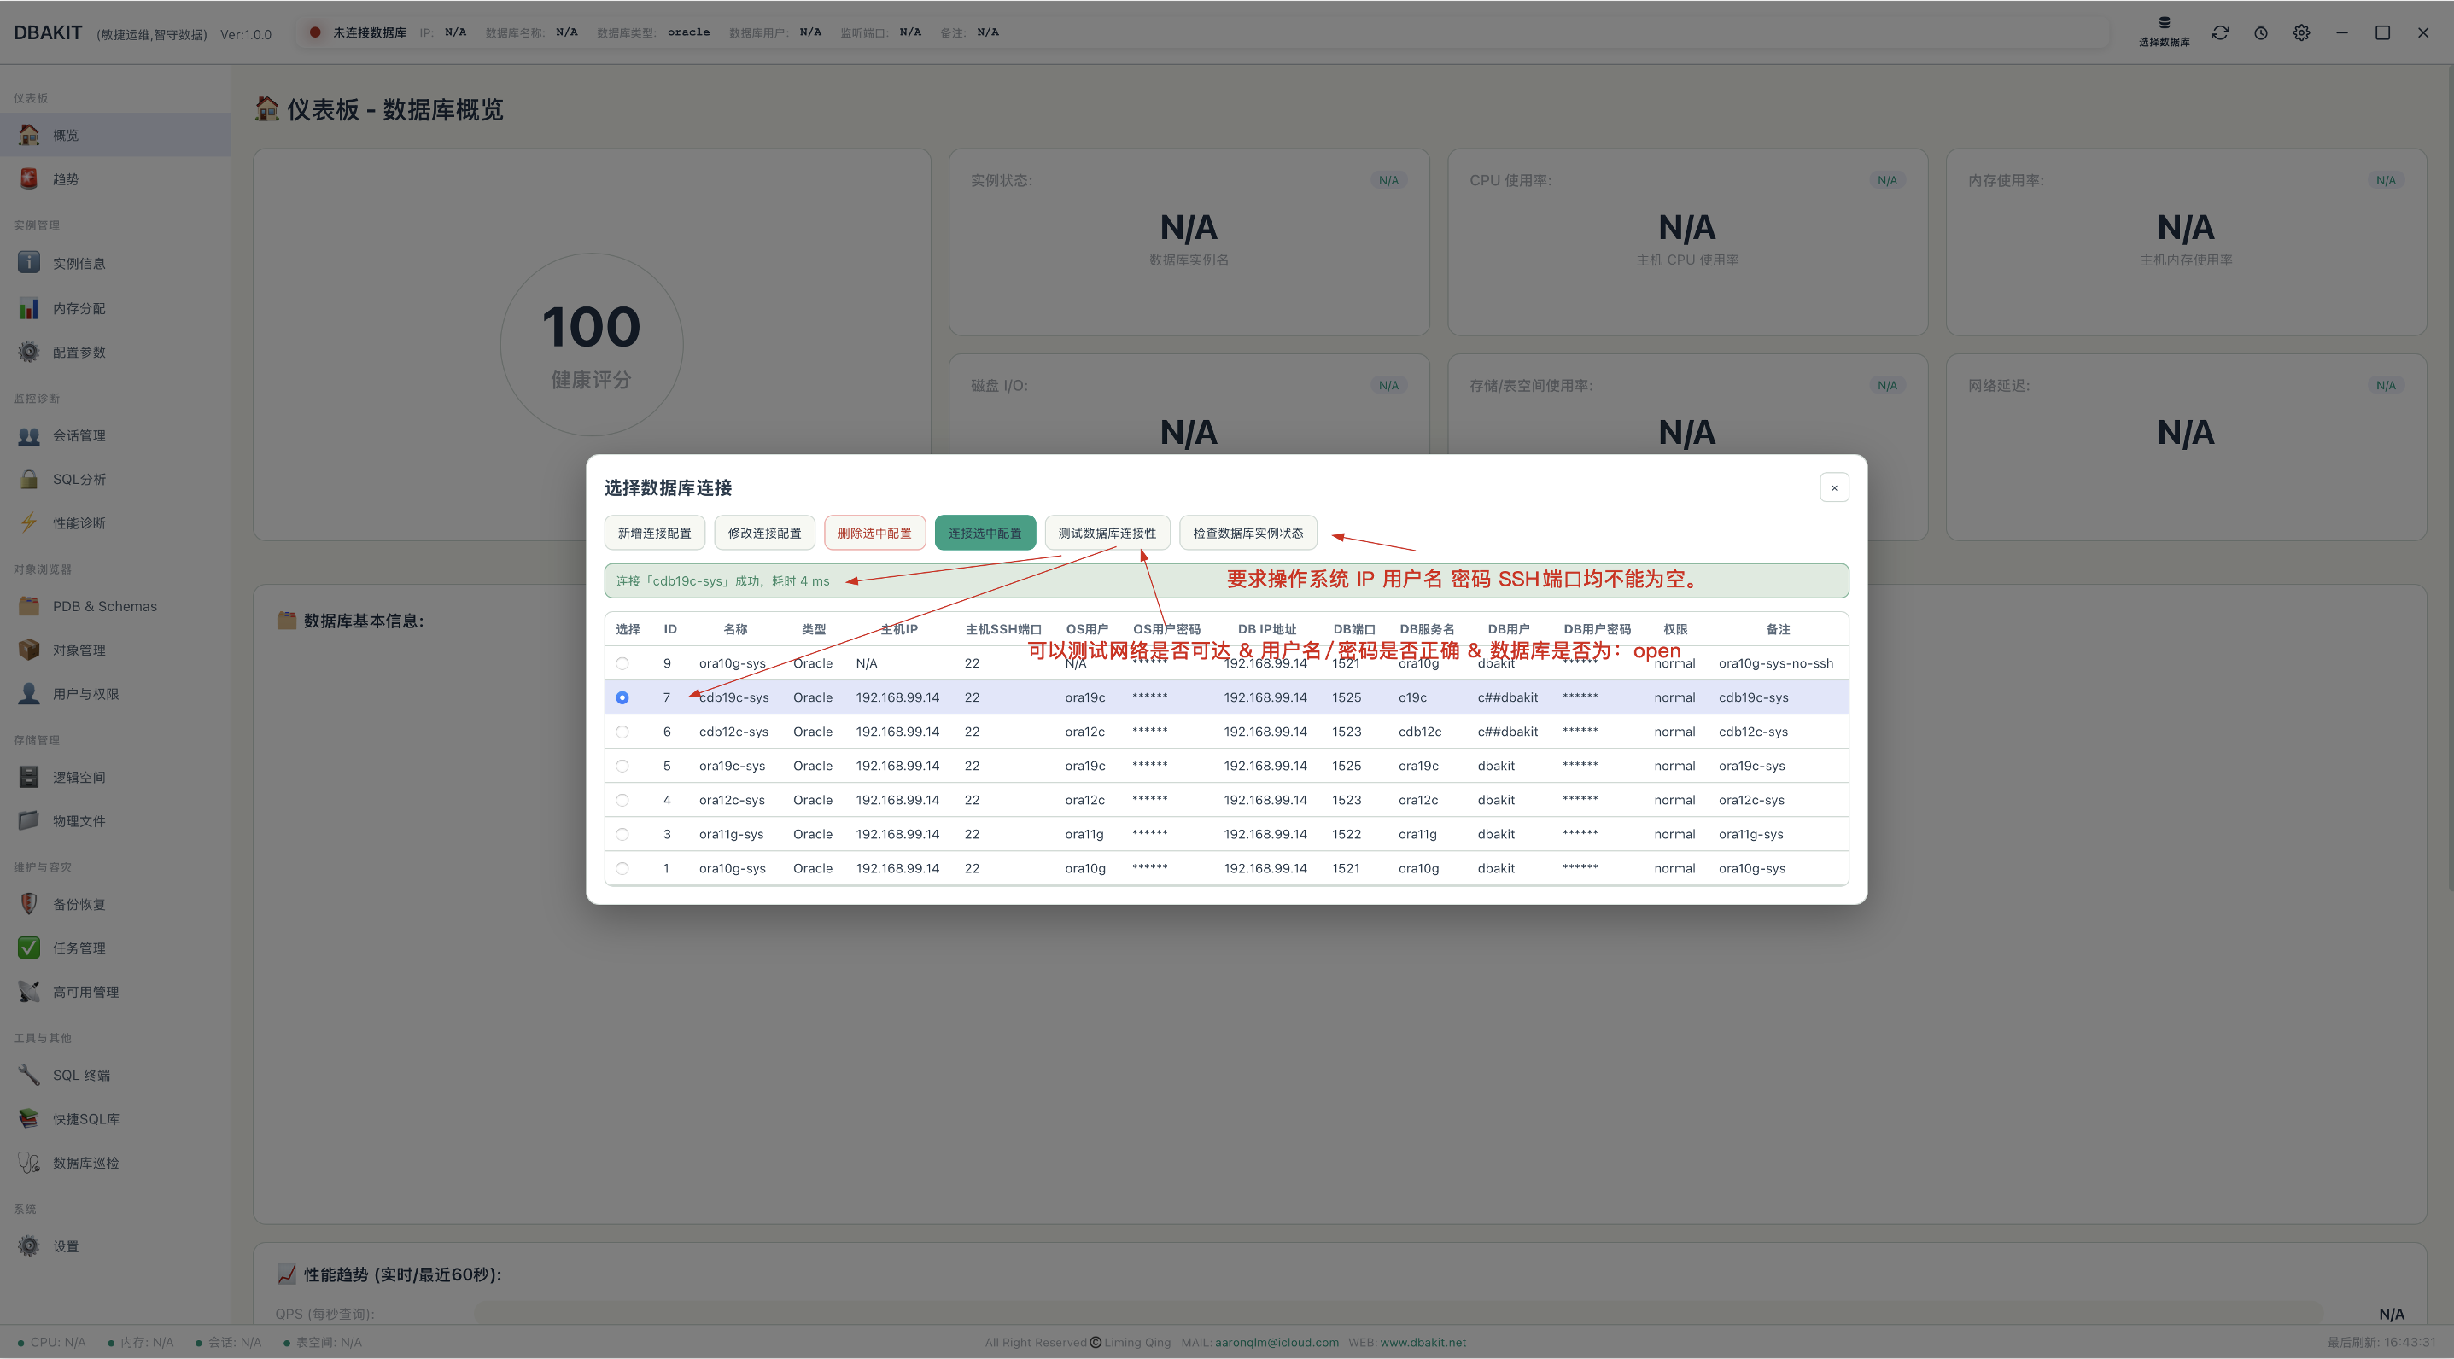This screenshot has width=2454, height=1359.
Task: Open www.dbakit.net website link
Action: tap(1423, 1342)
